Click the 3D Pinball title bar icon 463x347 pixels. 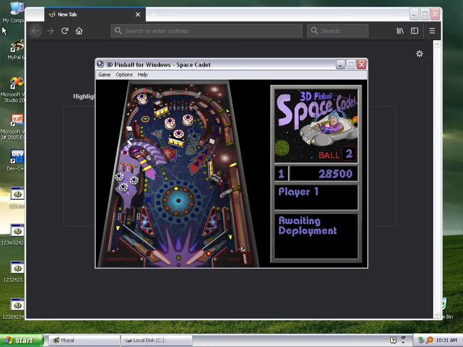100,64
